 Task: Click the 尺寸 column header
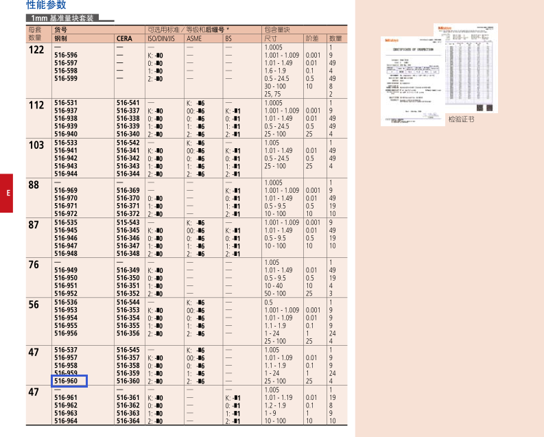(270, 38)
